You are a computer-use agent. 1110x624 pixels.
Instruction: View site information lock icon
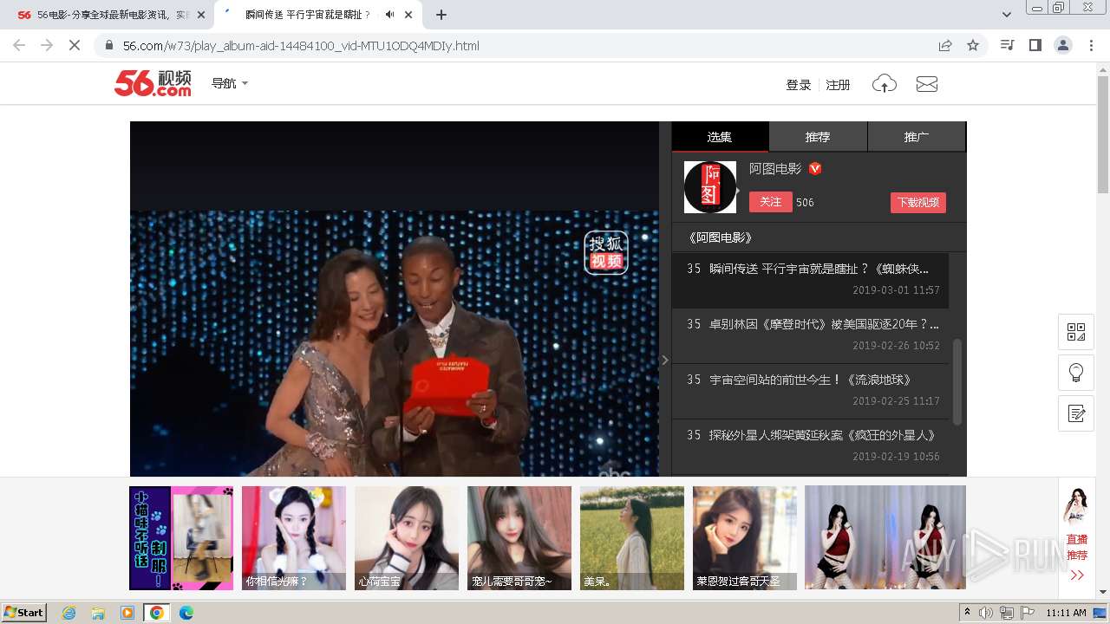(x=108, y=45)
